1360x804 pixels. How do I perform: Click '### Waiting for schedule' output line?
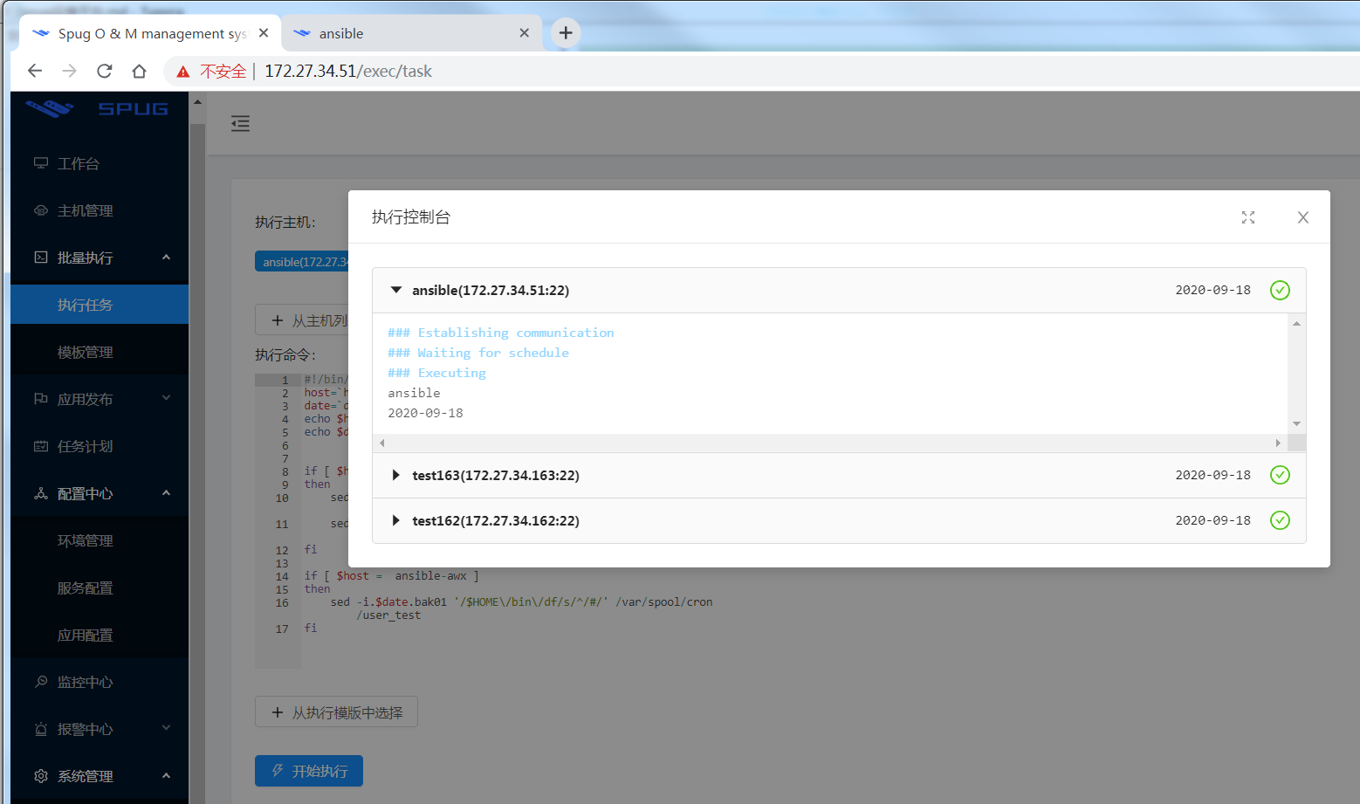pos(478,353)
